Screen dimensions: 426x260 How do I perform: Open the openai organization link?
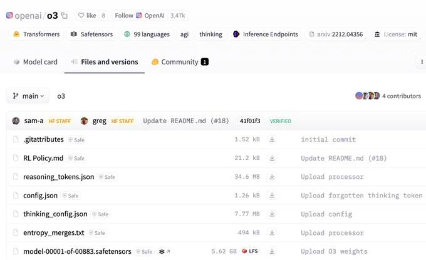(x=28, y=16)
